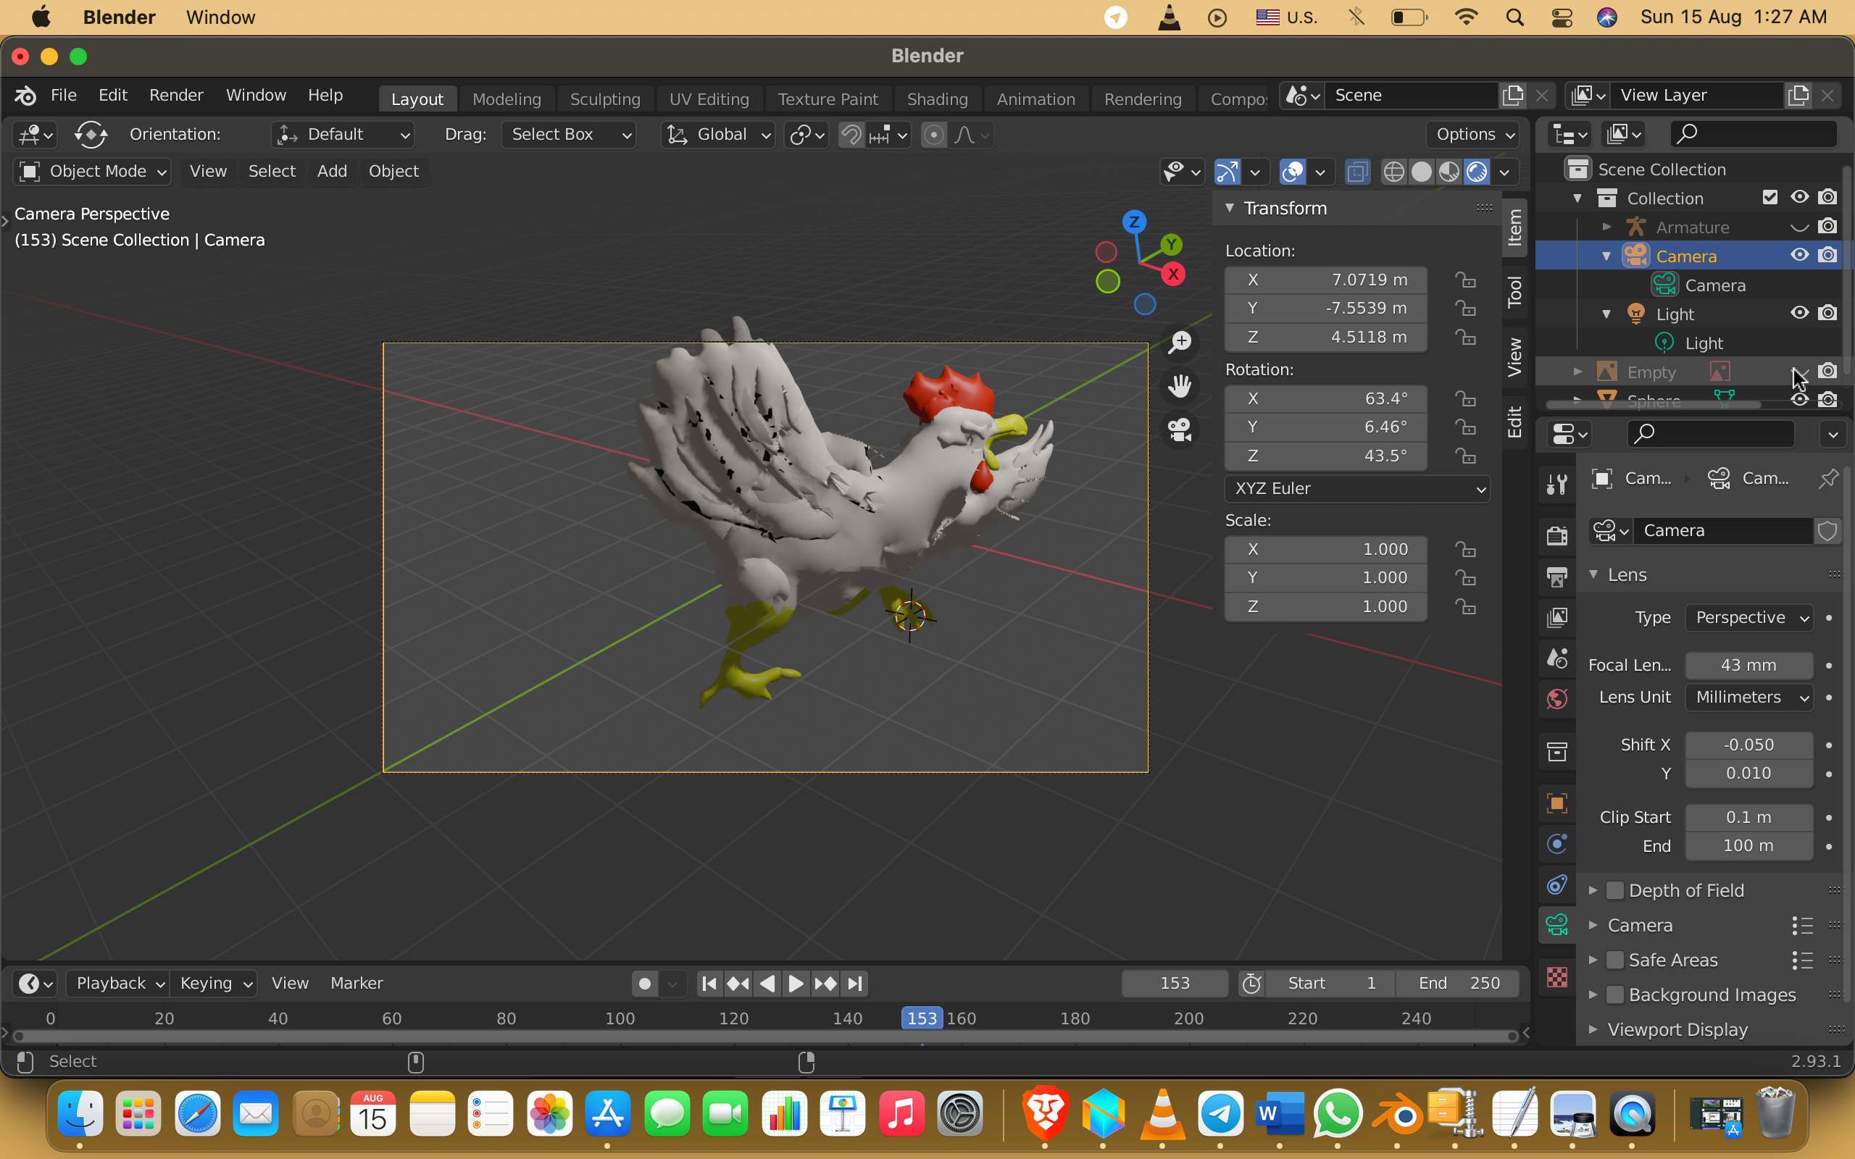Open Lens Unit Millimeters dropdown
Screen dimensions: 1855x1159
[x=1749, y=698]
